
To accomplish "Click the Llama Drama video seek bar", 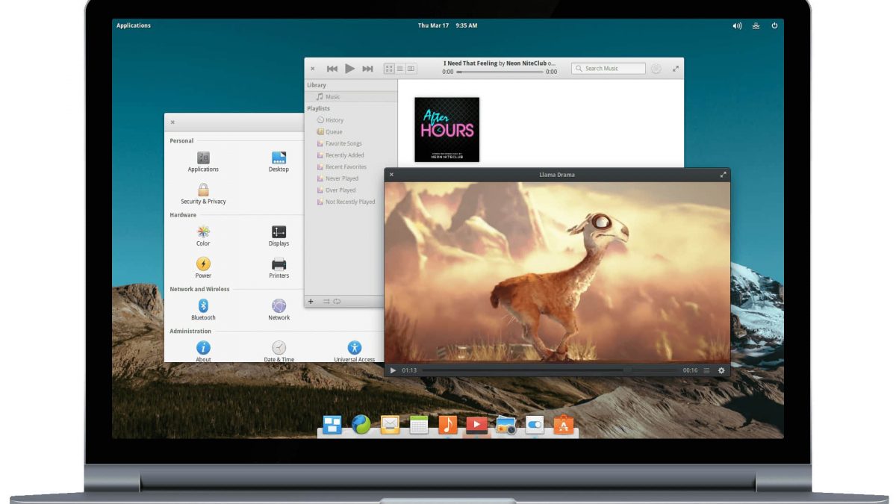I will 550,370.
